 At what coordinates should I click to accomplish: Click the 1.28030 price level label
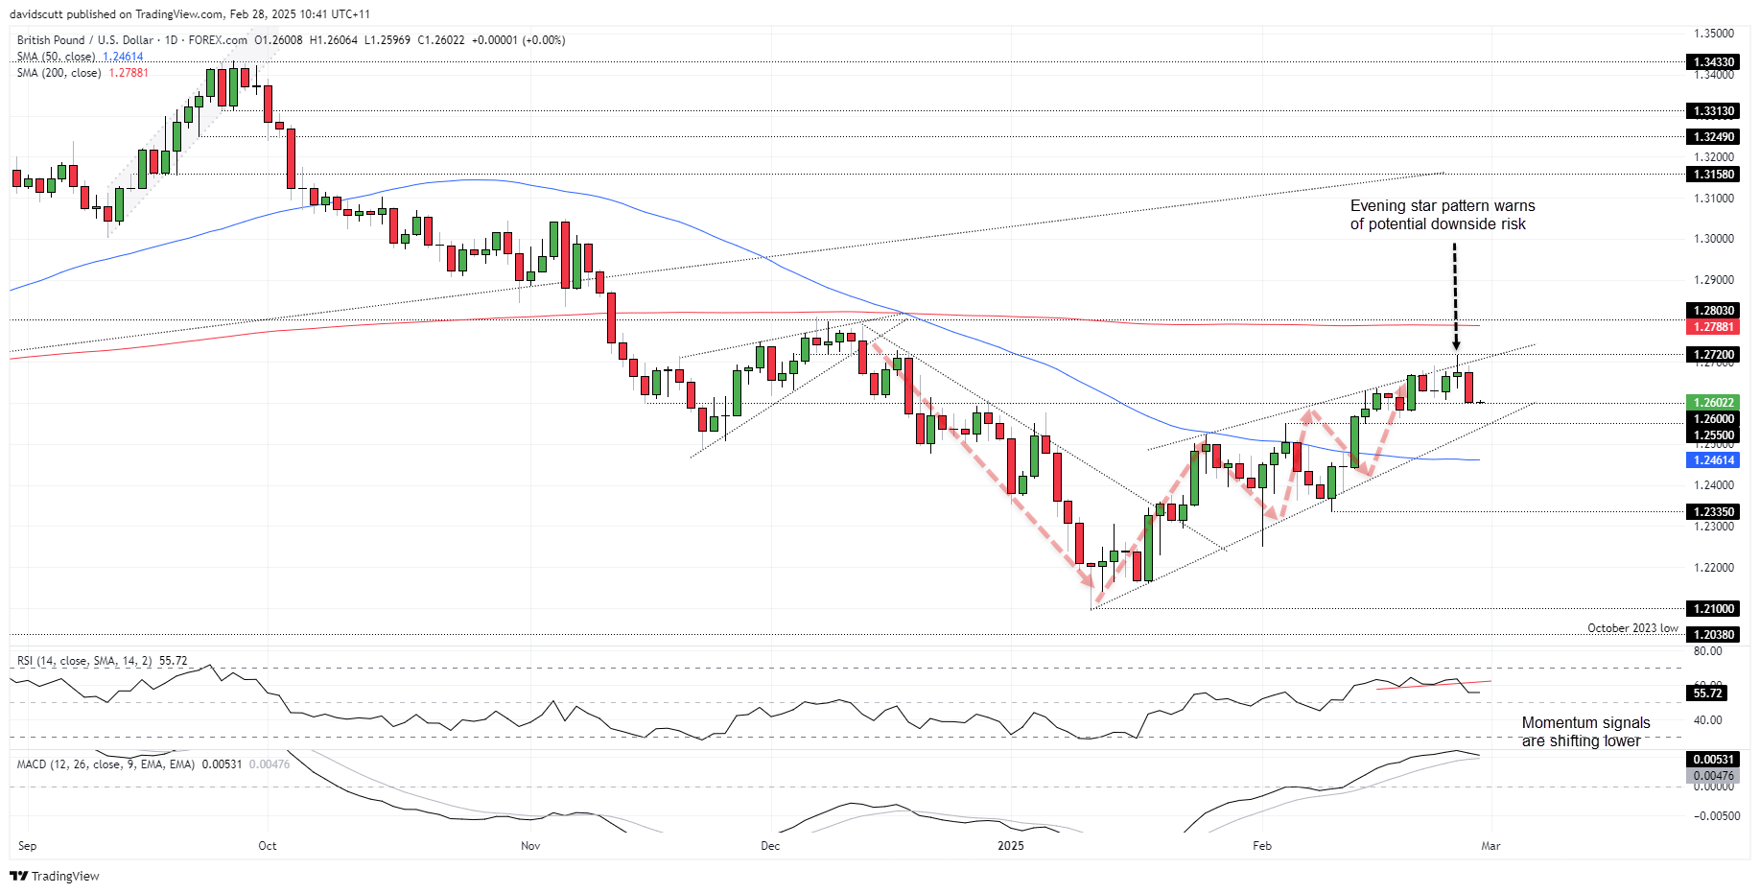click(1713, 311)
